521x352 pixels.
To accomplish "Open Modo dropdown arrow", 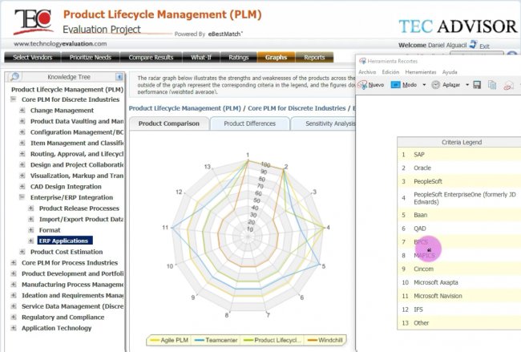I will [424, 85].
